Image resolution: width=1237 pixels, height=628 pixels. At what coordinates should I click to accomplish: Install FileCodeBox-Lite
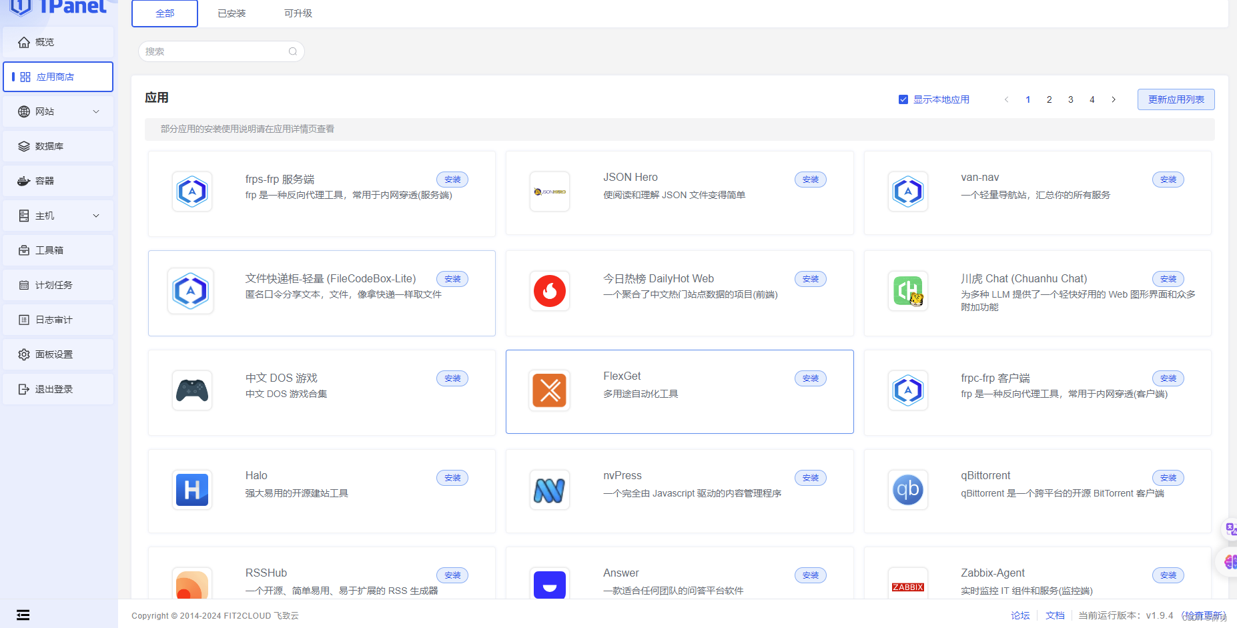452,279
